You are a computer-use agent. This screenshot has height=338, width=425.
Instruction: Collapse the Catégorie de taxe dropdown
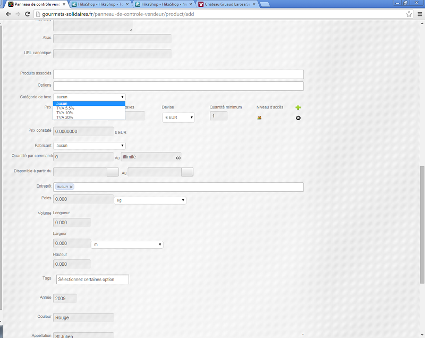[x=89, y=97]
